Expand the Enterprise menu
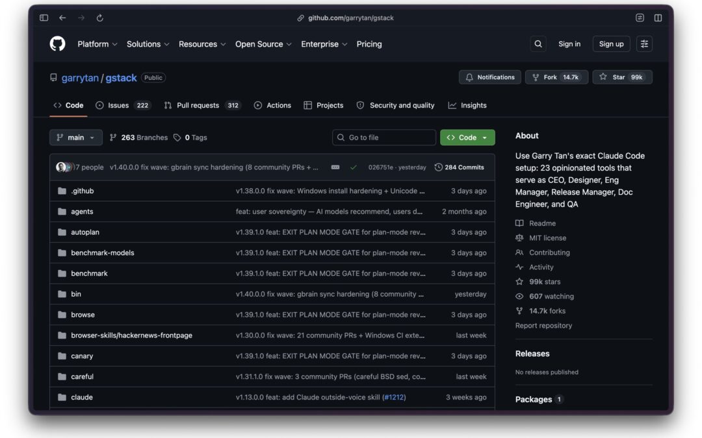 coord(324,44)
